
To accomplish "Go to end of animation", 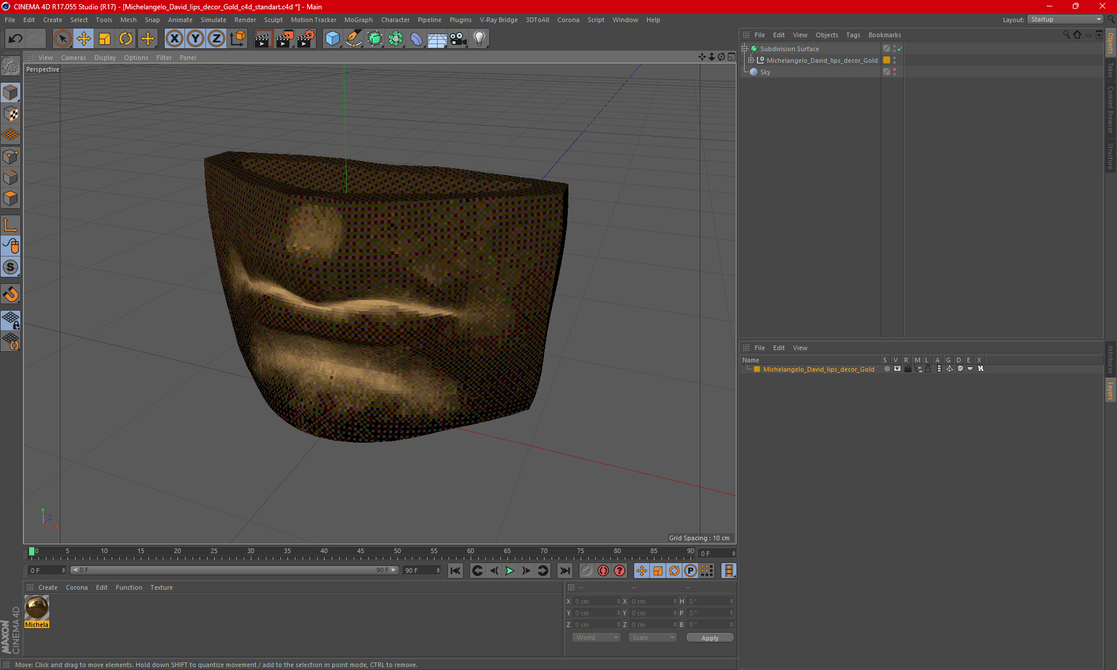I will [564, 571].
